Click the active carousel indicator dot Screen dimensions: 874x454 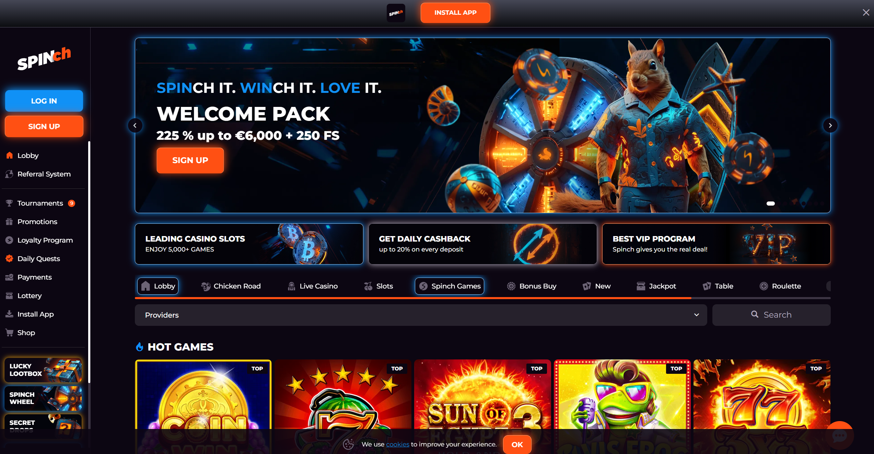(x=771, y=204)
